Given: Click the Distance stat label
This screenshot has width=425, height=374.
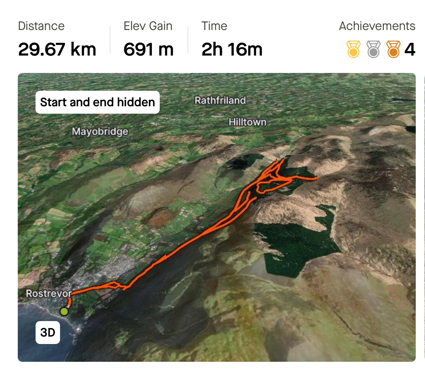Looking at the screenshot, I should (41, 26).
